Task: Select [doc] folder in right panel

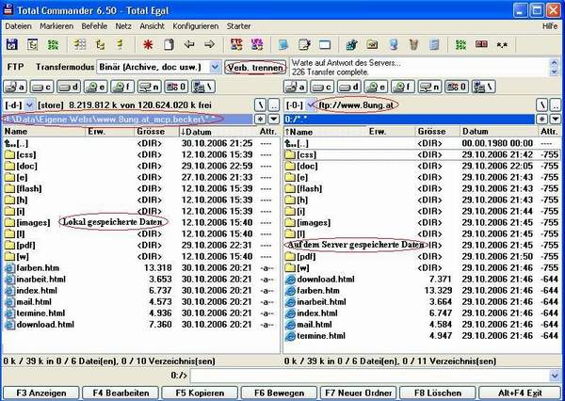Action: 422,166
